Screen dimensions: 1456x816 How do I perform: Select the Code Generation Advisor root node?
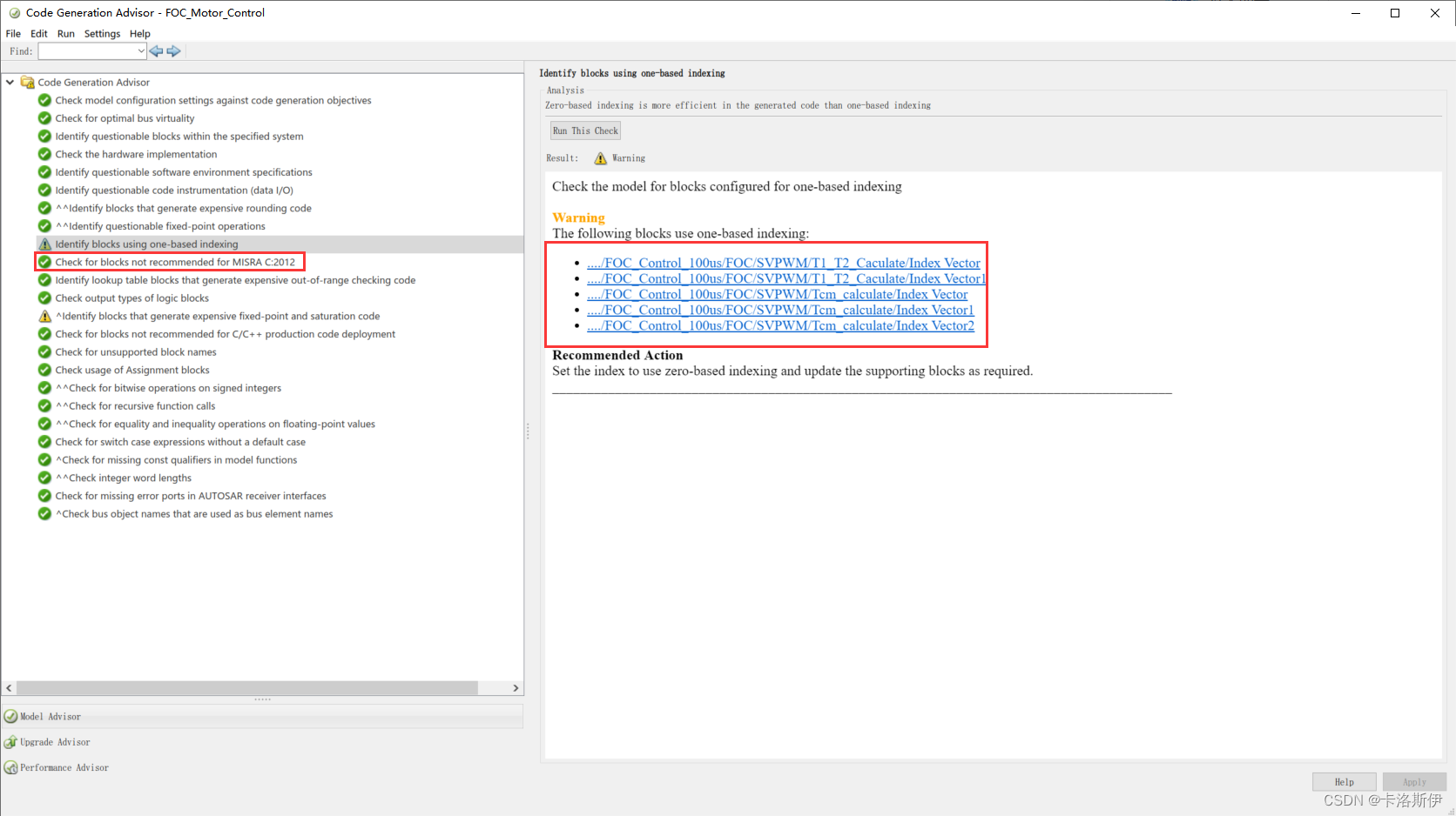(94, 83)
